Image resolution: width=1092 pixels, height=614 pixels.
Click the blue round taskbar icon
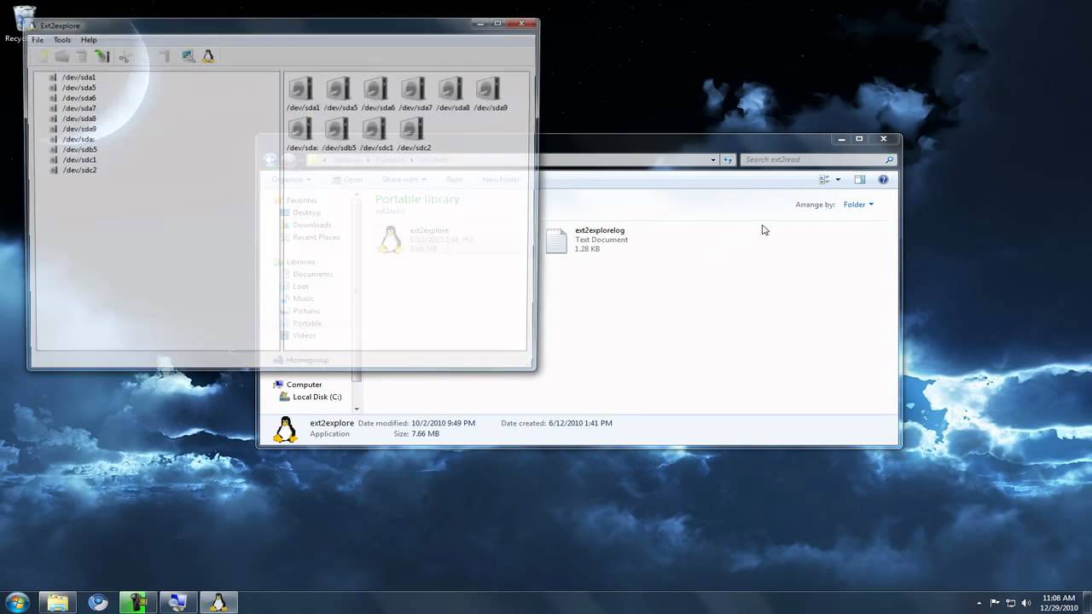click(x=98, y=603)
